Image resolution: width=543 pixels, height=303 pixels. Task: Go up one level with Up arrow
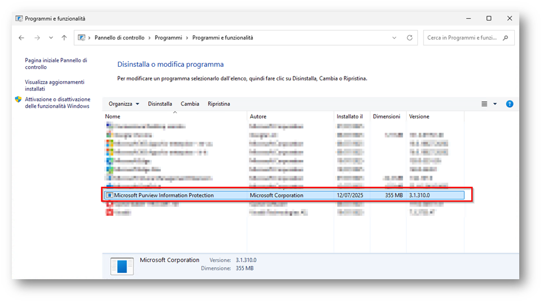click(64, 38)
